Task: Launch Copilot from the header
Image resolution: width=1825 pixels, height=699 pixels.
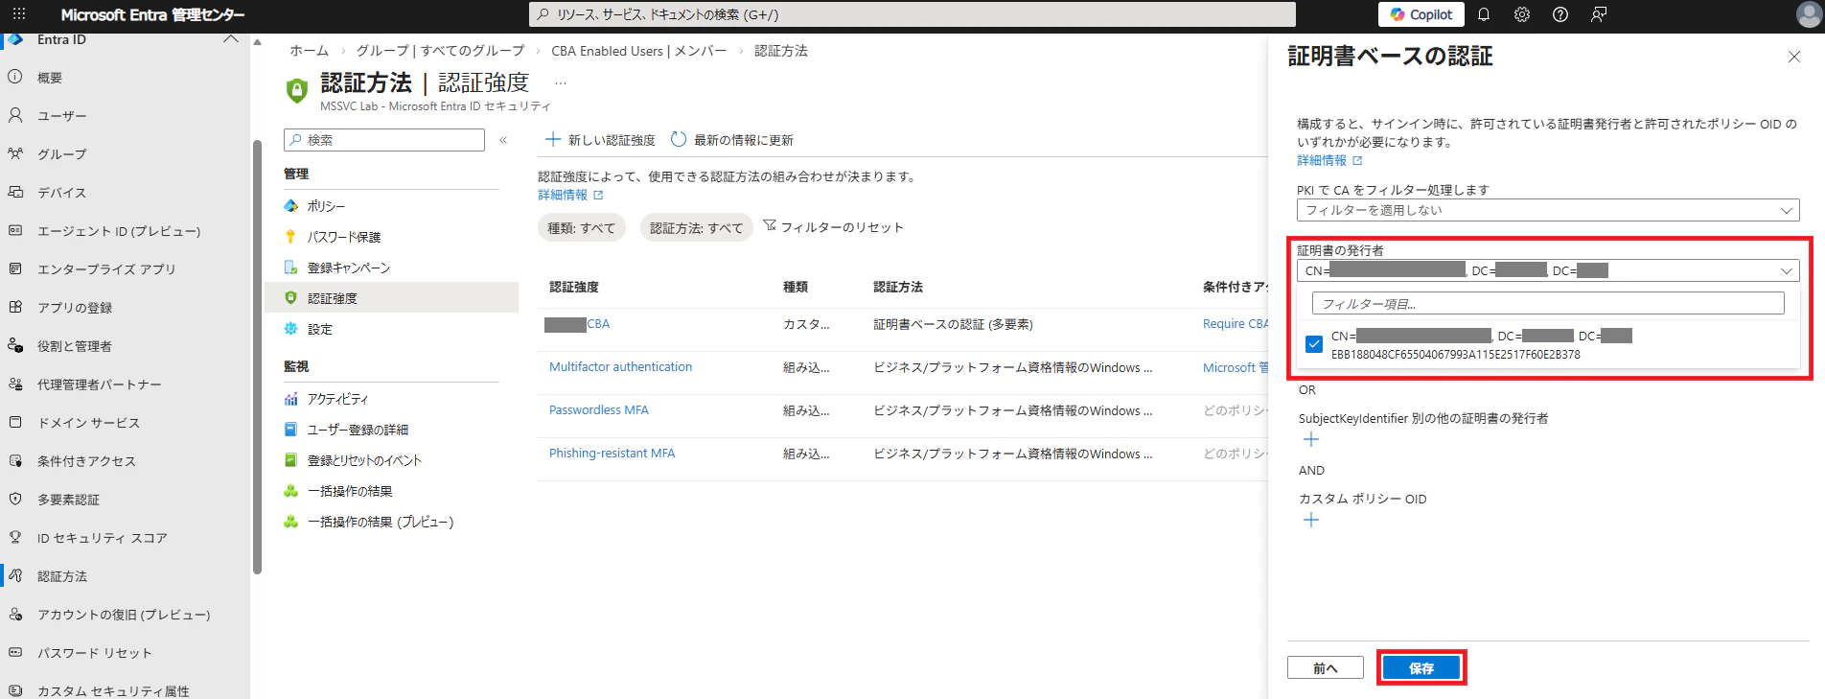Action: (x=1421, y=14)
